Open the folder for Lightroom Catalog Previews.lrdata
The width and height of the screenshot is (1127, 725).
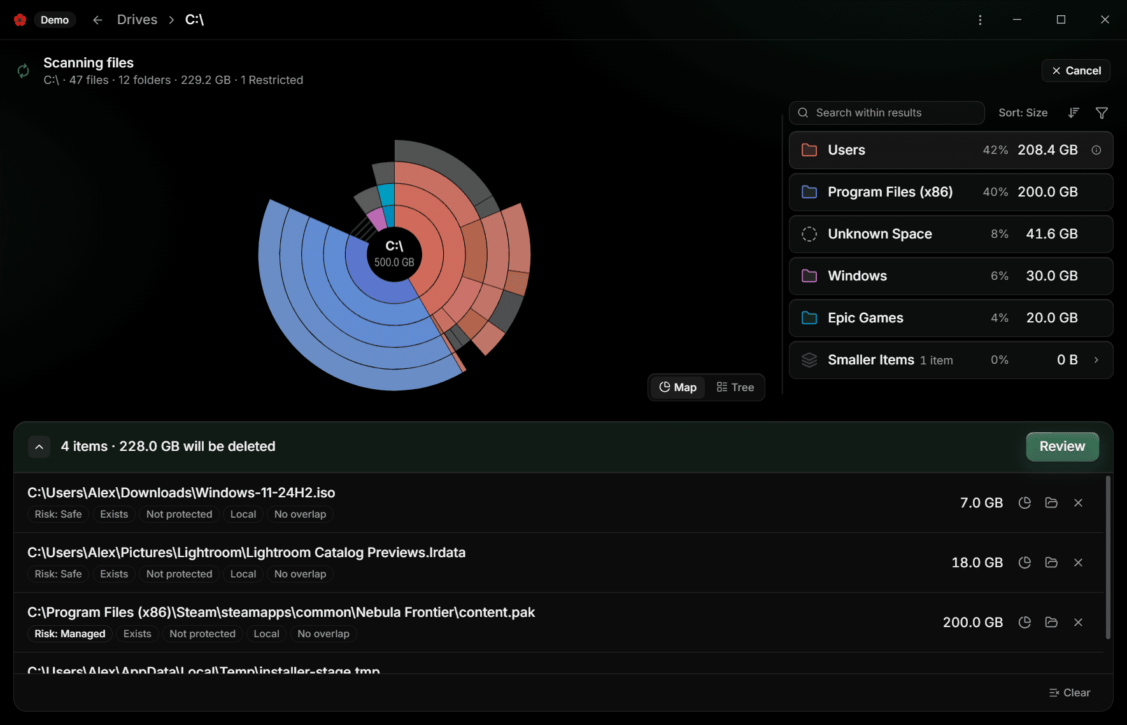(1051, 562)
